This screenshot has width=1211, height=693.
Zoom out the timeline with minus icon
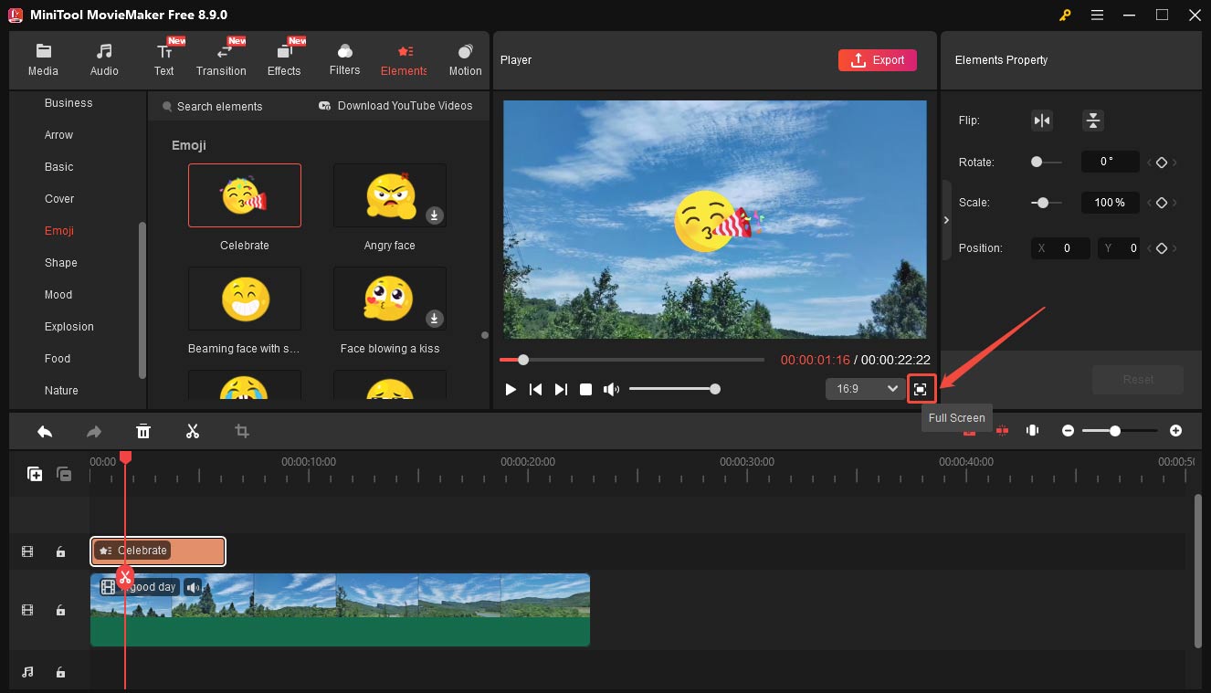(x=1068, y=431)
